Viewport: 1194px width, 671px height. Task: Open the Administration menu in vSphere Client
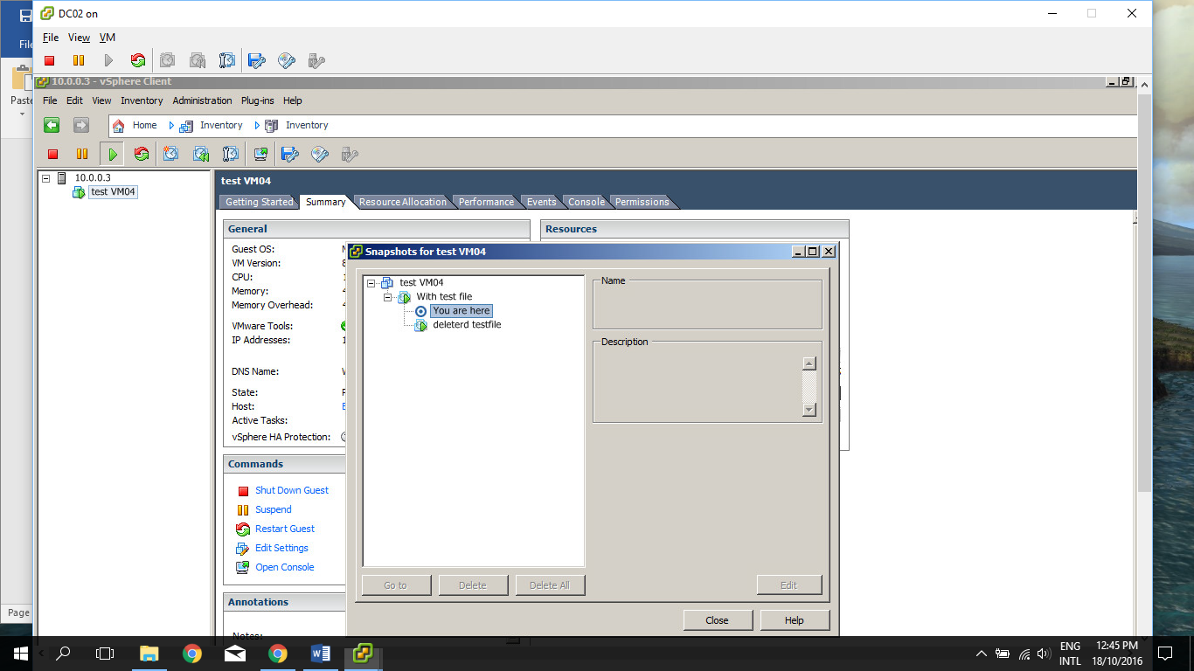(x=202, y=100)
